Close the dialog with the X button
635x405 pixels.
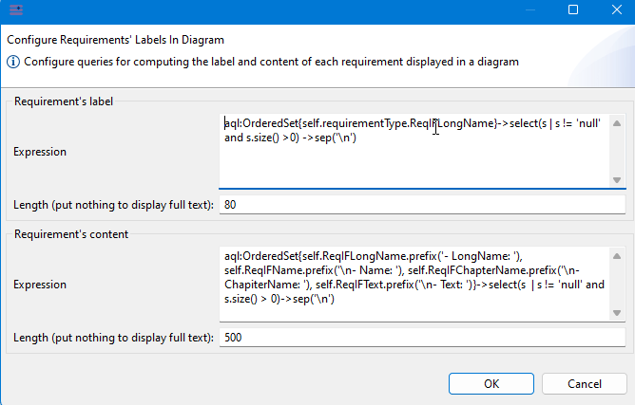pos(614,10)
